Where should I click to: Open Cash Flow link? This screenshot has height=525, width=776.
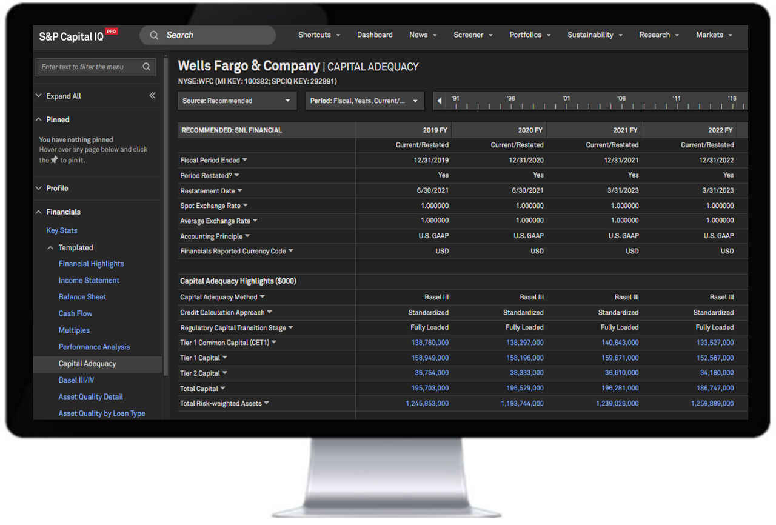pos(76,313)
